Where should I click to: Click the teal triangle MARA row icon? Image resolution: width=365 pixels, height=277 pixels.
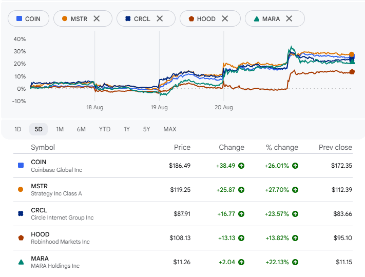[21, 262]
